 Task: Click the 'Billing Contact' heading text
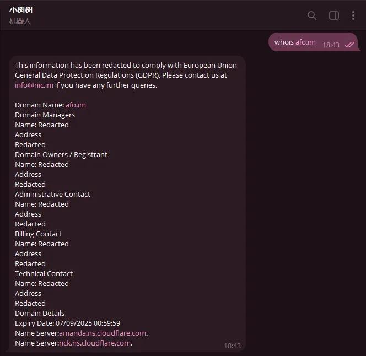38,234
